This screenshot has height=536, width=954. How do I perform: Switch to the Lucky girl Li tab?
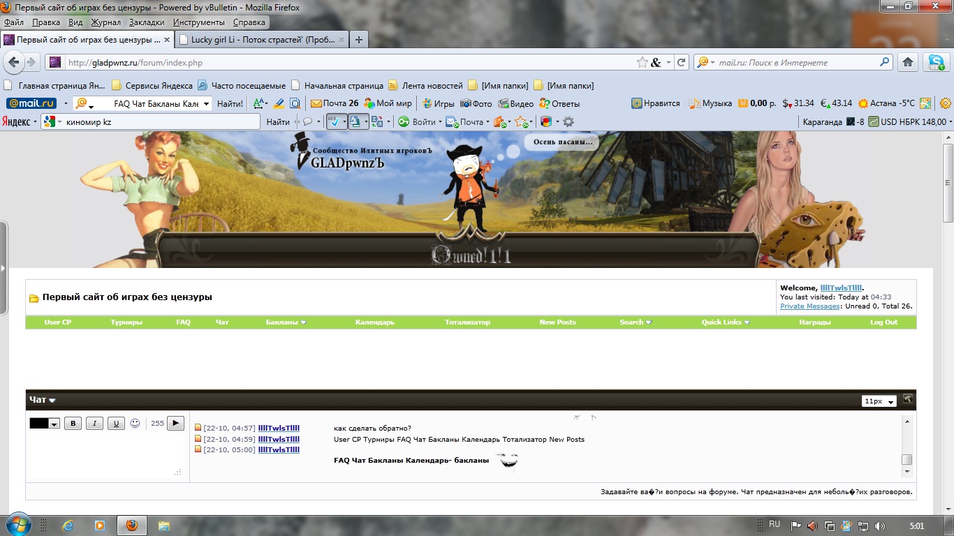261,40
